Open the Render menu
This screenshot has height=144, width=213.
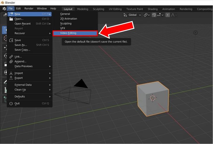click(x=29, y=8)
